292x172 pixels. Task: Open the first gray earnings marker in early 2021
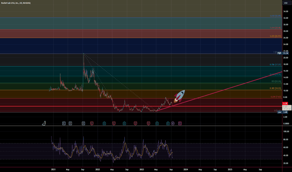coord(64,123)
